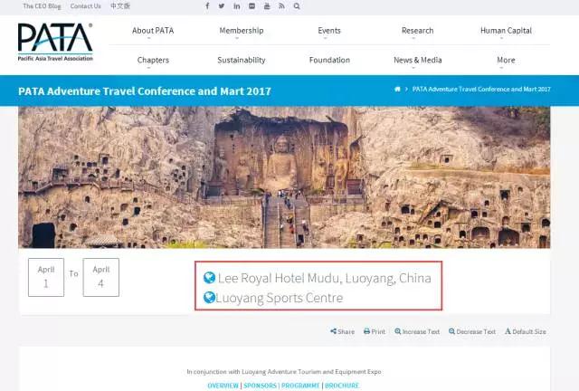This screenshot has height=391, width=579.
Task: Expand the About PATA menu
Action: click(153, 31)
